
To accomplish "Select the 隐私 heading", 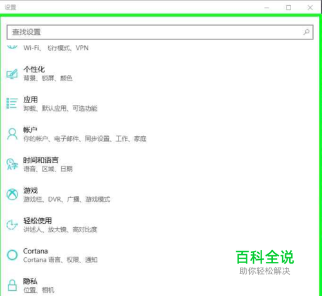I will [x=30, y=281].
